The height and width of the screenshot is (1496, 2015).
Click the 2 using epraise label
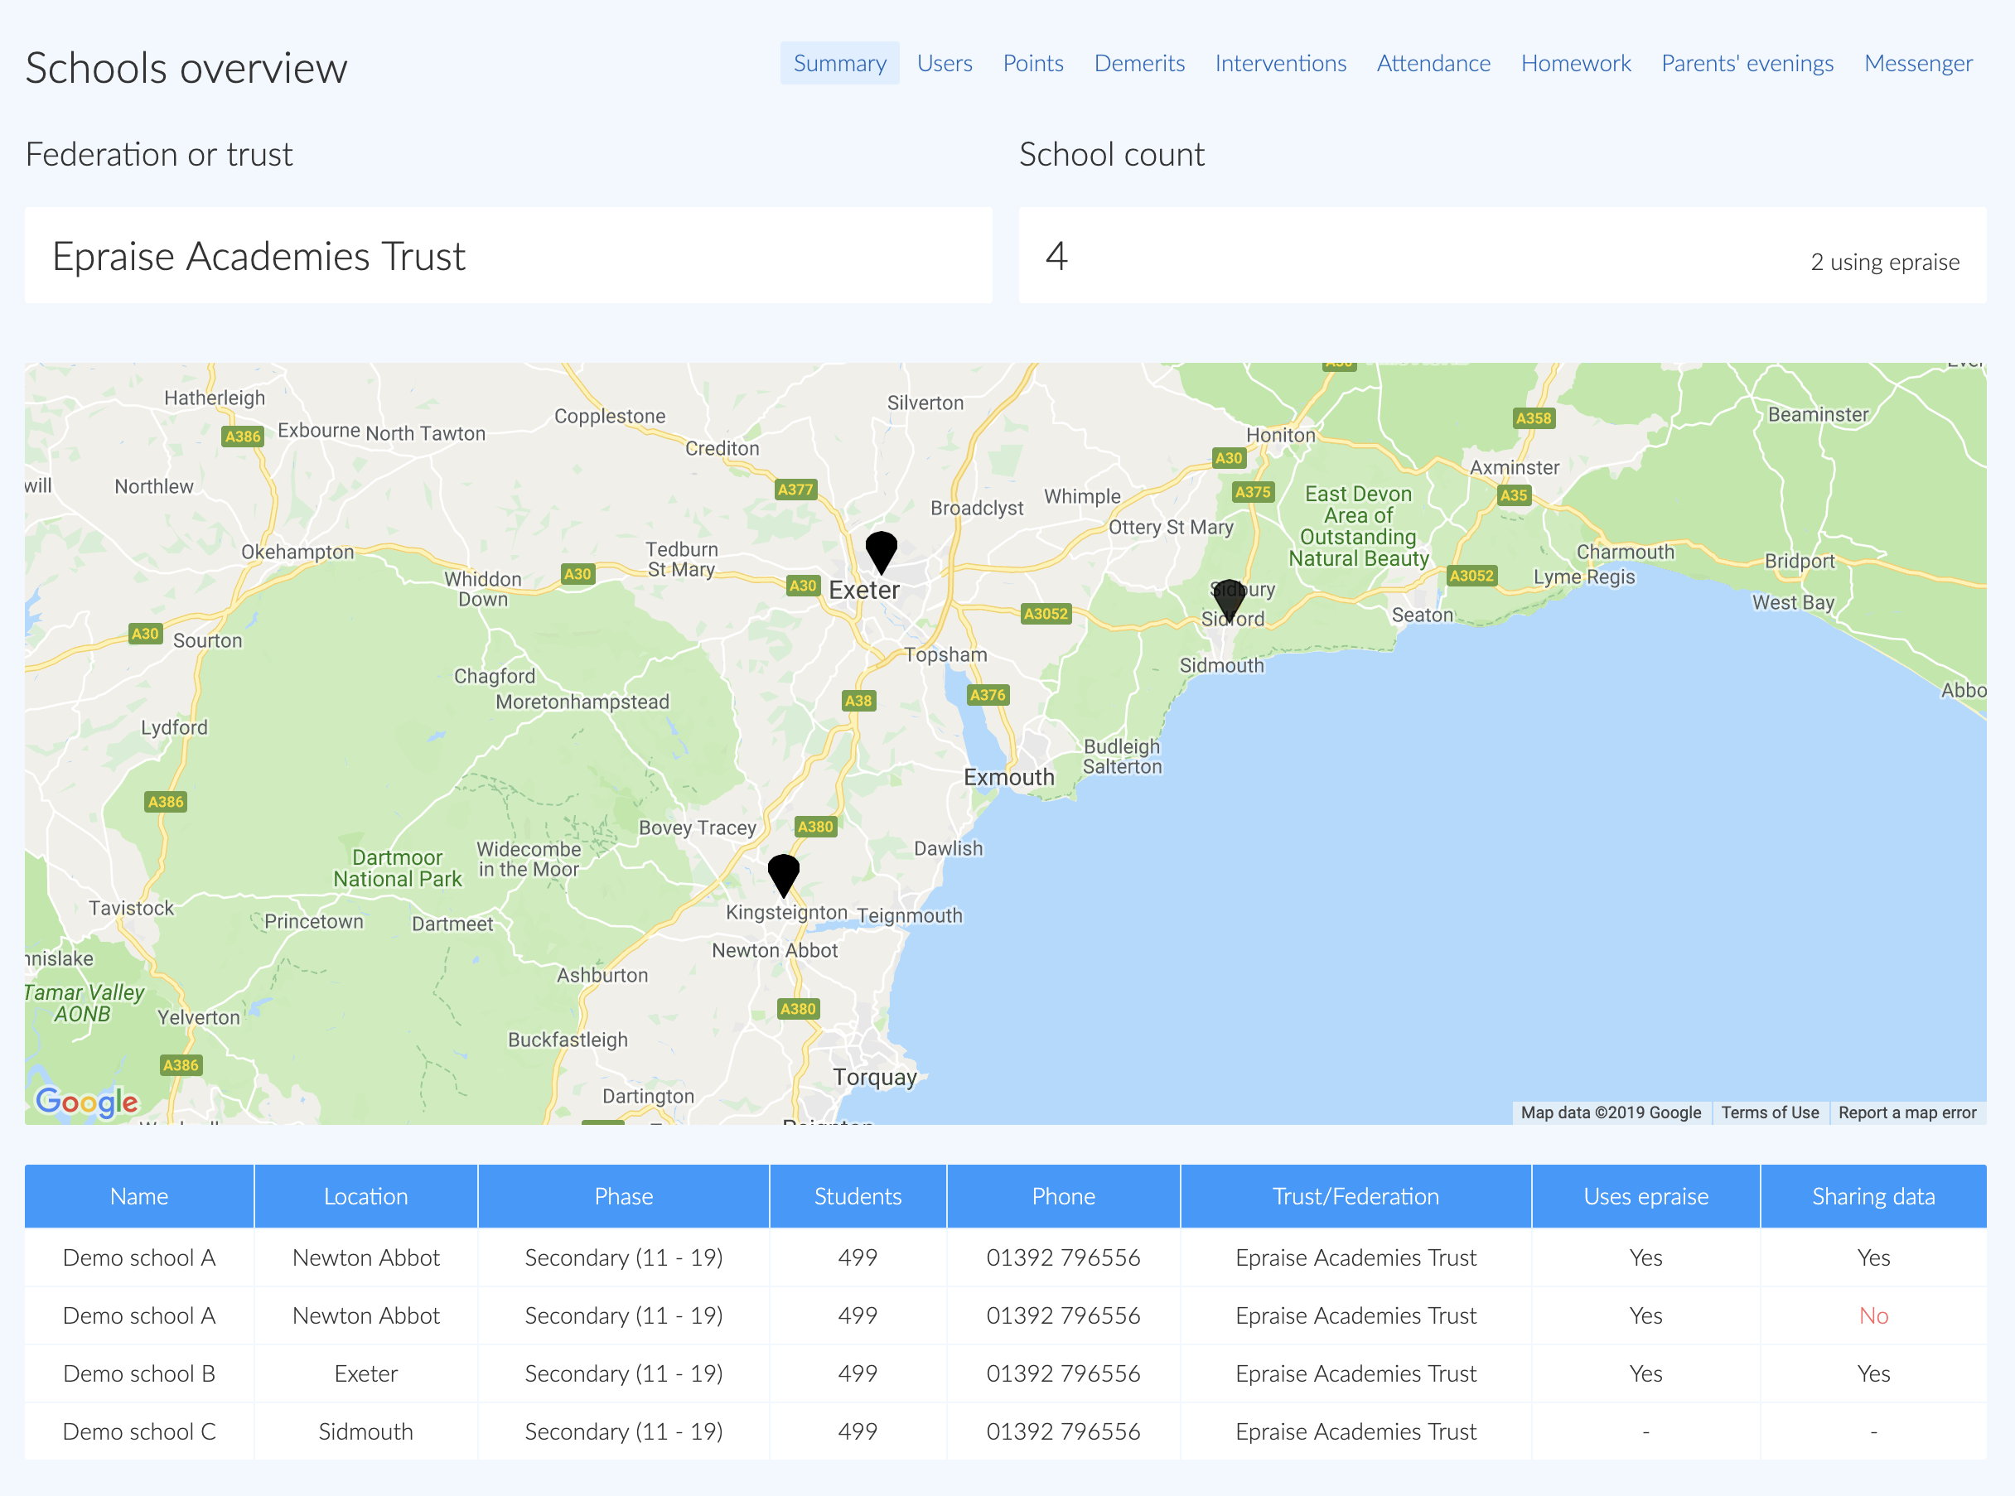1885,263
